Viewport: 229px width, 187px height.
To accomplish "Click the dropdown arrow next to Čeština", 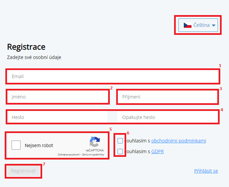I will pos(214,25).
